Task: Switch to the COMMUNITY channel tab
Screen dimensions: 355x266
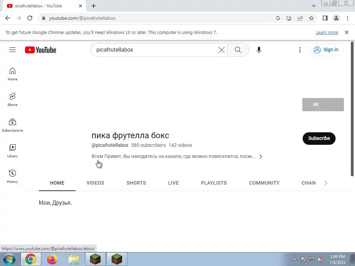Action: [264, 183]
